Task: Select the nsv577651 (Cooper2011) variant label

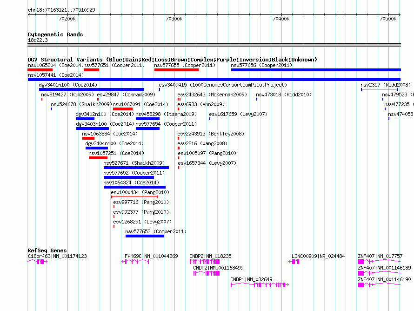Action: 114,65
